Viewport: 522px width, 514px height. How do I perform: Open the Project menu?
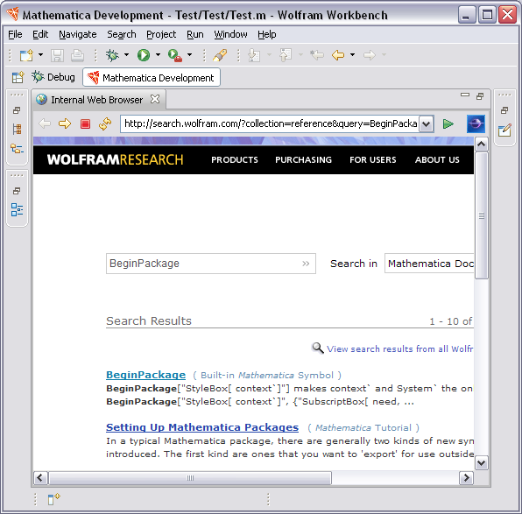pyautogui.click(x=161, y=34)
